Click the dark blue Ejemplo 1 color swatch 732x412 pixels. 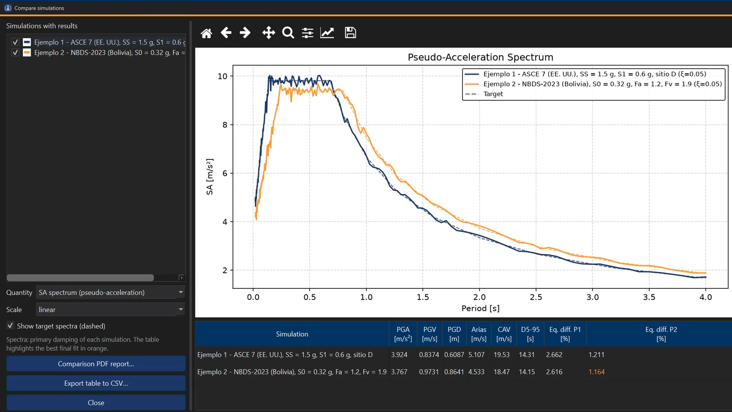[x=27, y=42]
